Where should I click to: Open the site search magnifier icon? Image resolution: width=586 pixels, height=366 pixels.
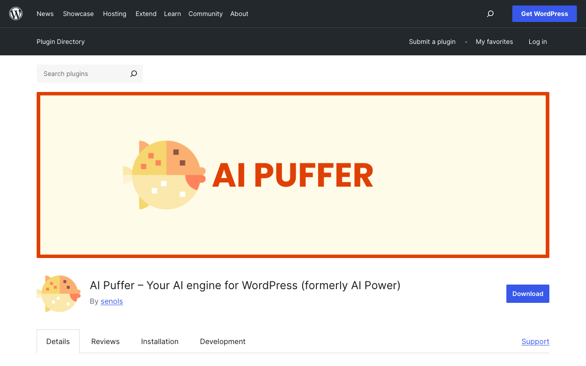pyautogui.click(x=490, y=14)
